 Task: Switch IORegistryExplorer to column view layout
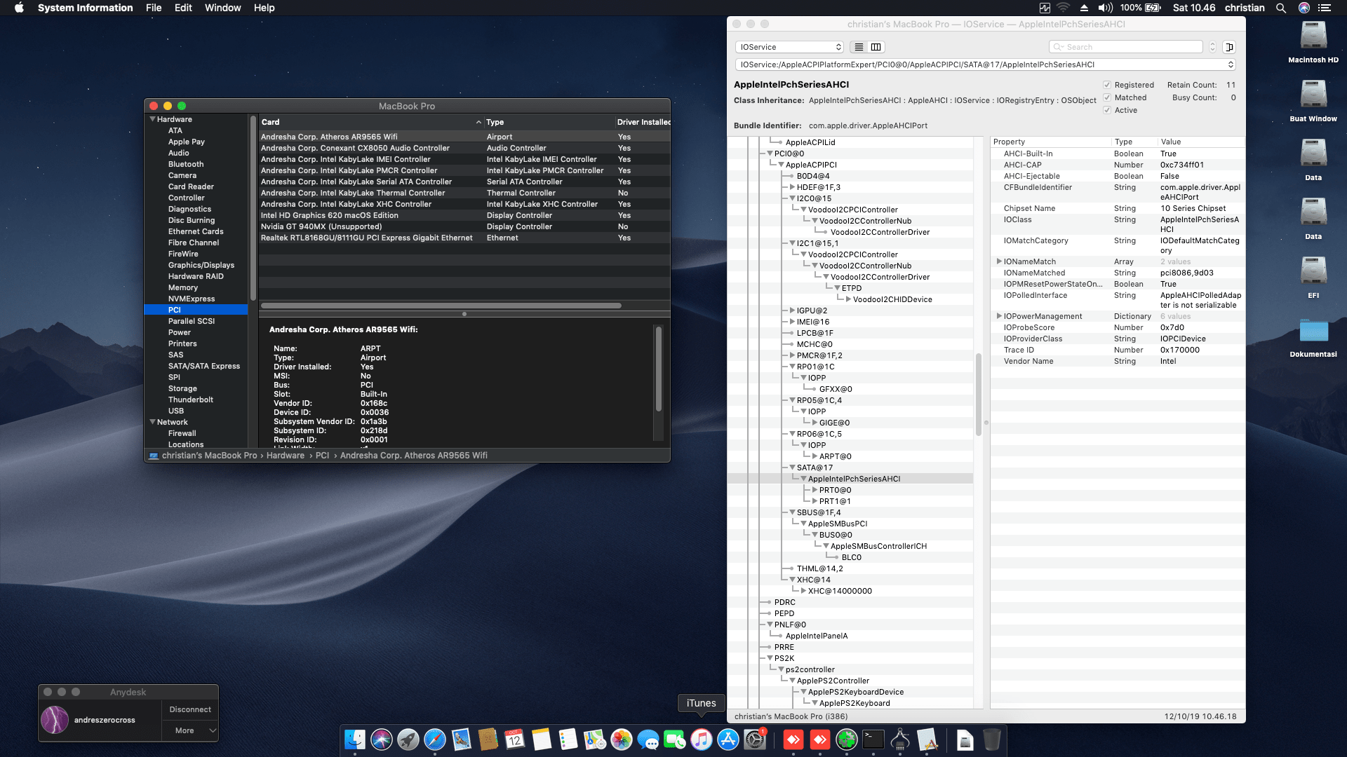[x=876, y=46]
